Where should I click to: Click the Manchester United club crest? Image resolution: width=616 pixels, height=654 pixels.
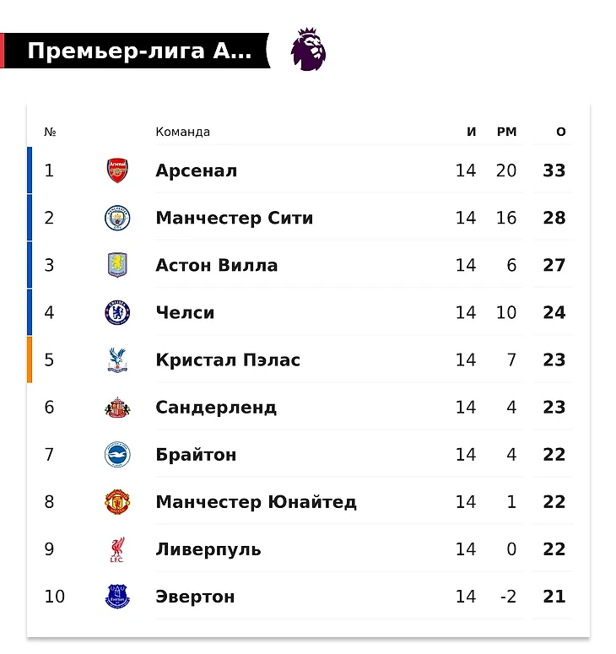117,502
